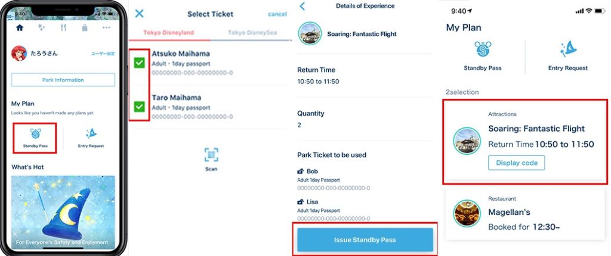
Task: Tap the cancel link in Select Ticket
Action: click(x=277, y=14)
